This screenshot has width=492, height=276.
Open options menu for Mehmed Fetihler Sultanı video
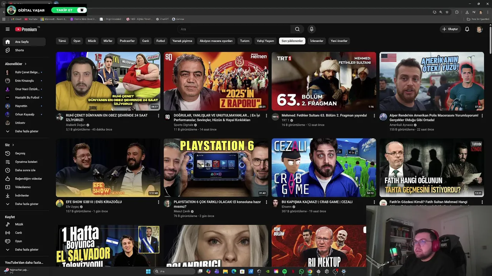point(374,116)
